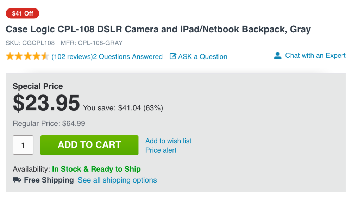Open the ASK a Question text link
352x197 pixels.
pos(203,57)
